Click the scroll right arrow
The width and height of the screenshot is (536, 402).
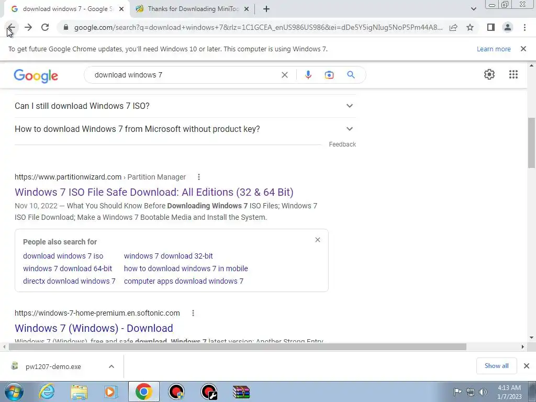[x=522, y=347]
